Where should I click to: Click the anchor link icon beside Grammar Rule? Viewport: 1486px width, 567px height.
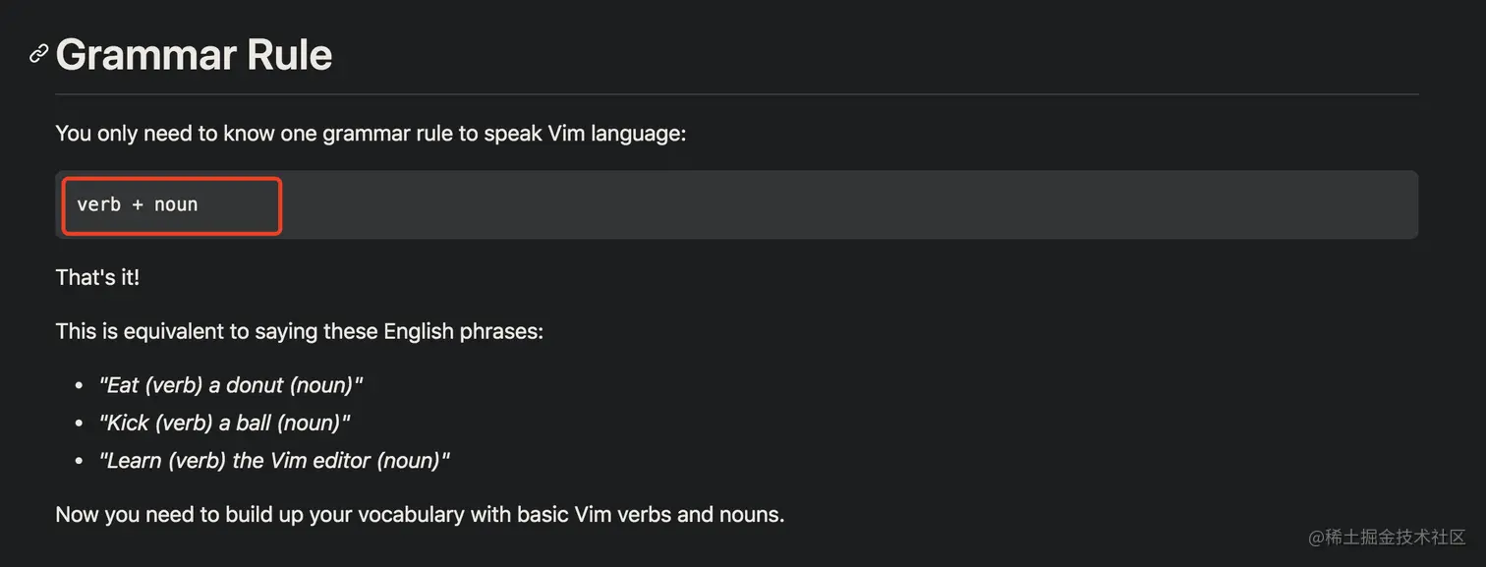tap(38, 53)
